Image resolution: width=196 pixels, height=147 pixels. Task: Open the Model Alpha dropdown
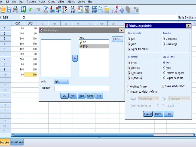coord(62,81)
